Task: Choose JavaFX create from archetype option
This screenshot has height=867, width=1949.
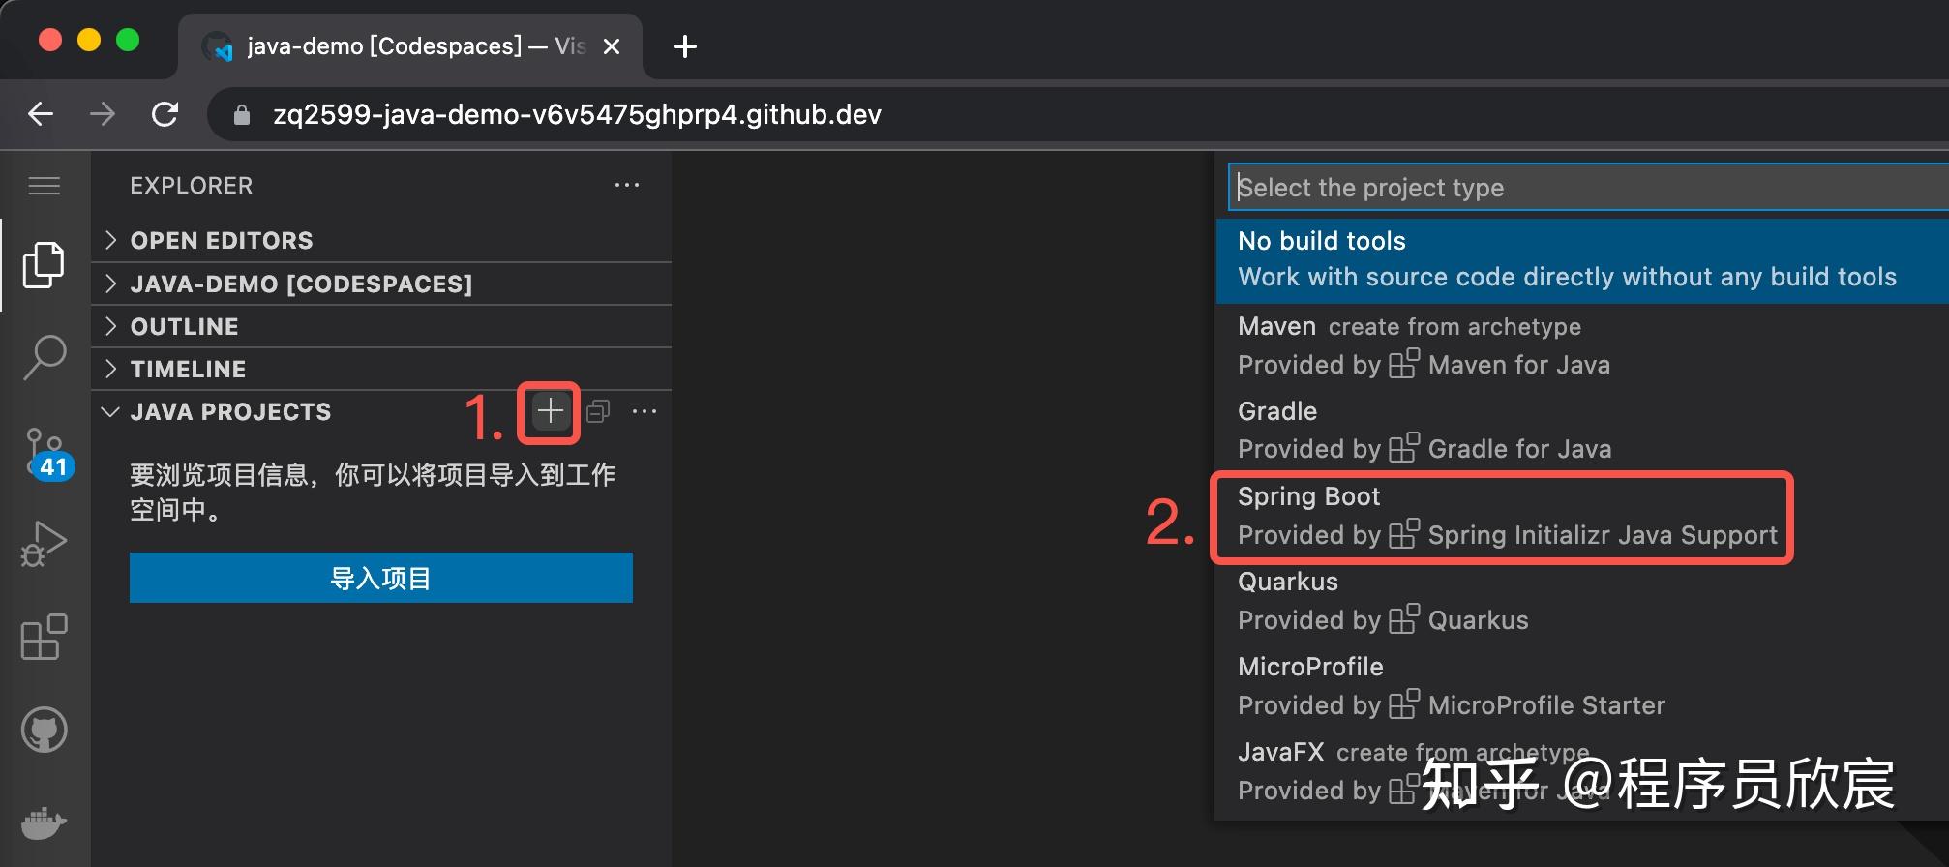Action: (x=1581, y=771)
